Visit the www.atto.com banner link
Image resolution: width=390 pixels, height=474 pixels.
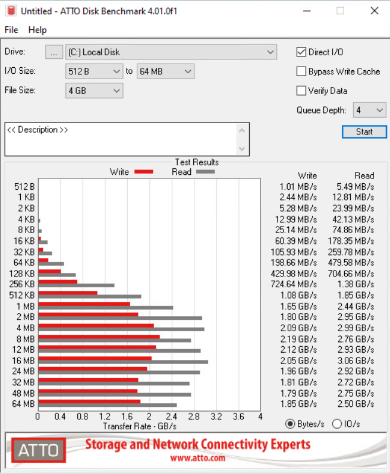197,458
